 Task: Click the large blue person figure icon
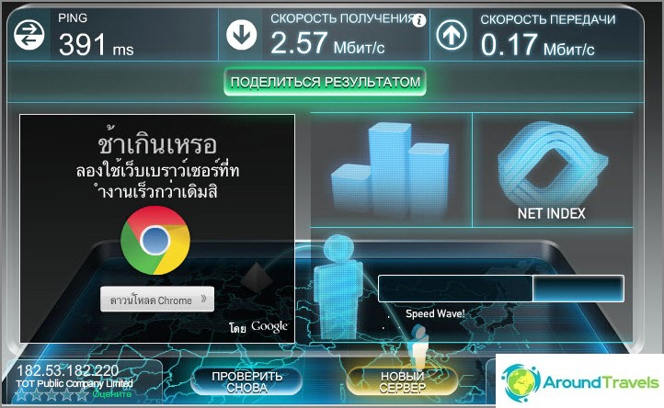click(x=339, y=287)
